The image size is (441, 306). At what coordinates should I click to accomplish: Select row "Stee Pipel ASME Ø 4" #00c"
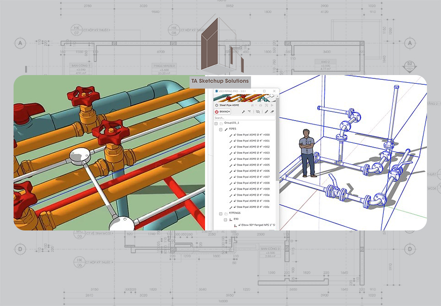point(253,207)
